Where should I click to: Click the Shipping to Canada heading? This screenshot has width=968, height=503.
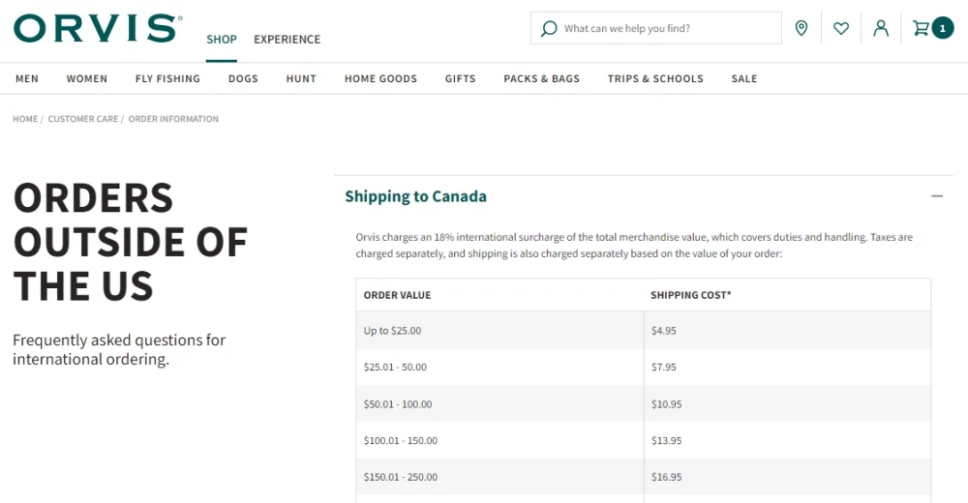(x=415, y=196)
